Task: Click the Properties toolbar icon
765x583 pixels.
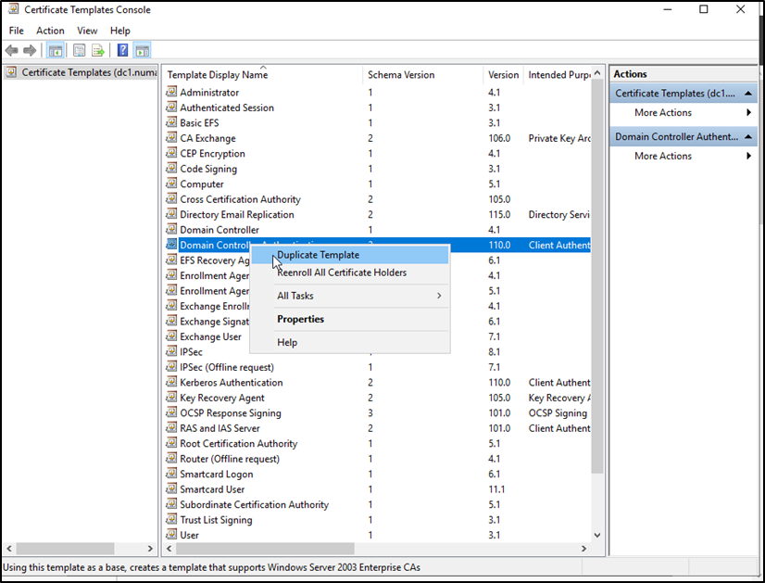Action: coord(80,50)
